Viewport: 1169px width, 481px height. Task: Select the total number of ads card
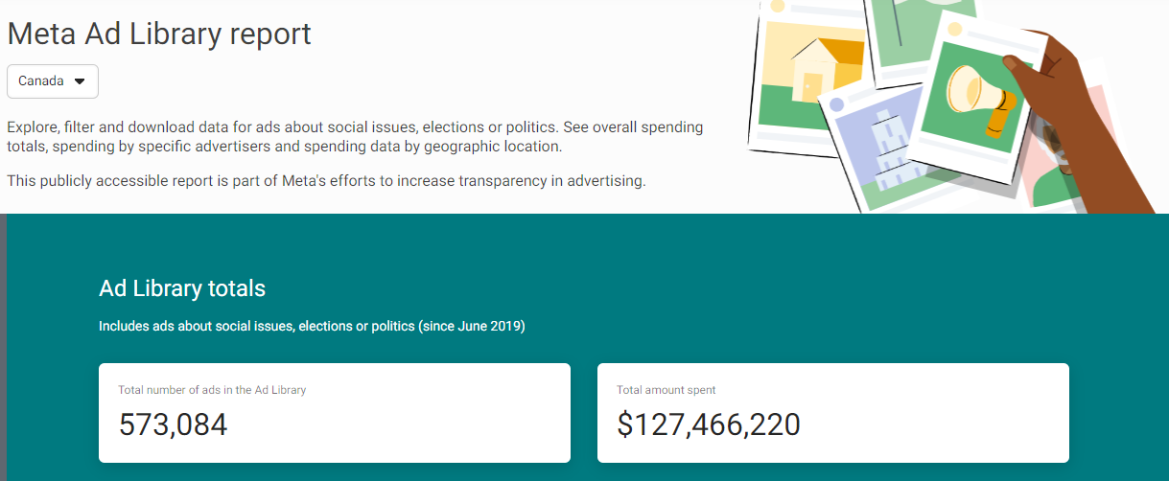pos(335,412)
